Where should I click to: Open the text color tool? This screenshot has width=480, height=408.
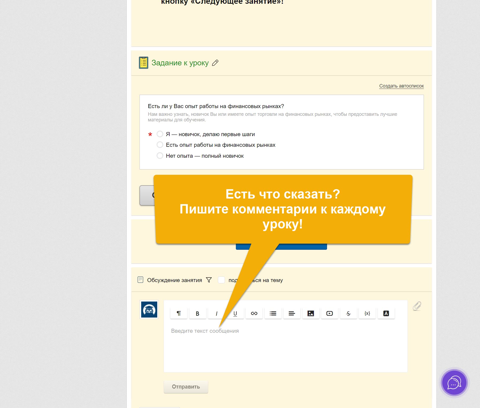[x=386, y=314]
